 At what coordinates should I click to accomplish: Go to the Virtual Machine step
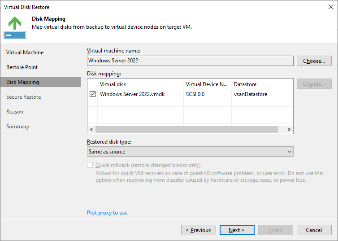point(25,53)
